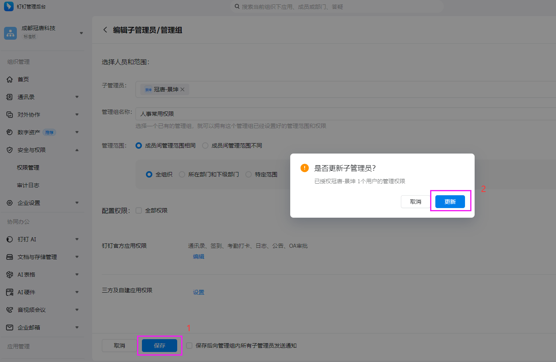Click the 推荐 badge beside 数字资产

coord(49,132)
